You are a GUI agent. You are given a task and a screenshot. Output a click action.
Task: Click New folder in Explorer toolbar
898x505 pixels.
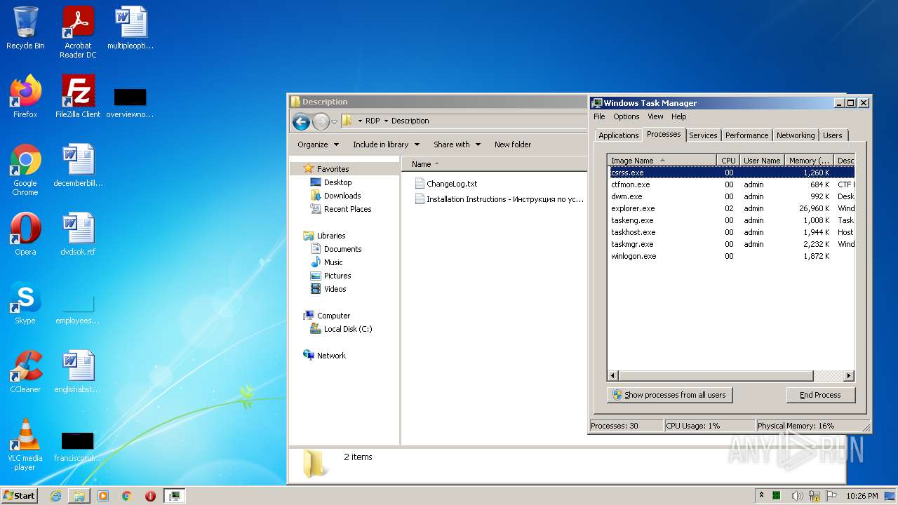[x=512, y=144]
